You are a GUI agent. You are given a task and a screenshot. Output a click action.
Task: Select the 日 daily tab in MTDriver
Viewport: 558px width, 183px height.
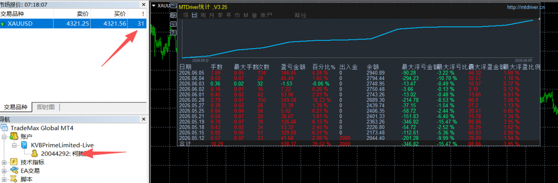(x=195, y=15)
